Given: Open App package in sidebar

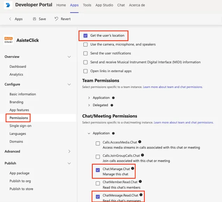Looking at the screenshot, I should pos(20,173).
